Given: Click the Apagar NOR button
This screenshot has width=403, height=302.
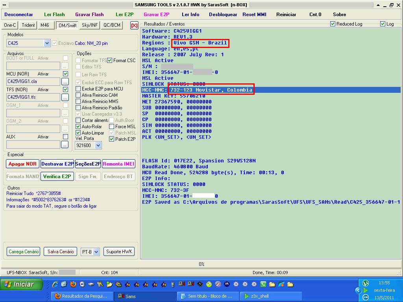Looking at the screenshot, I should pyautogui.click(x=22, y=164).
